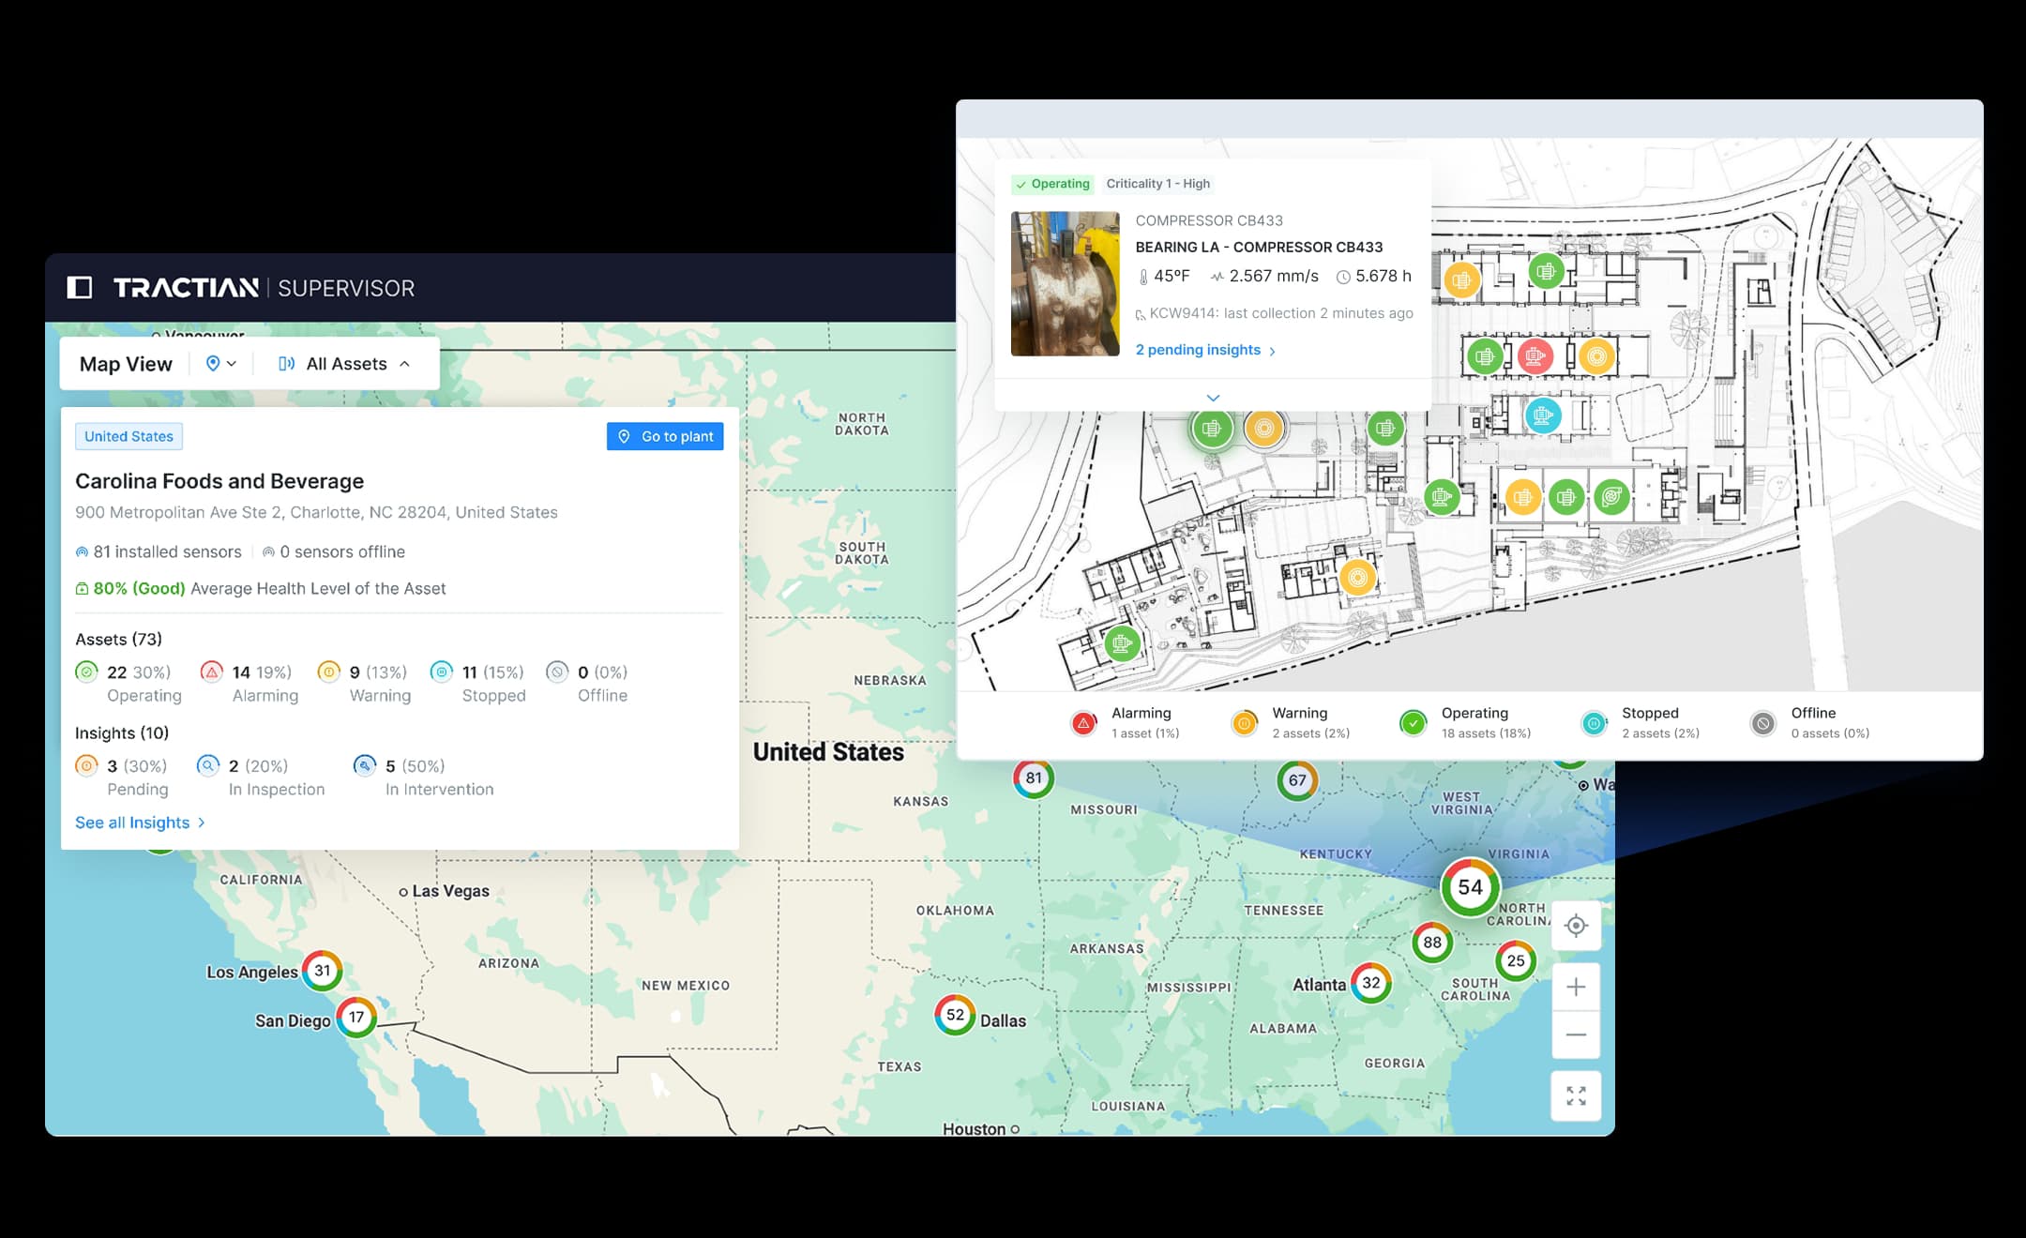Viewport: 2026px width, 1238px height.
Task: Toggle the Offline assets legend filter
Action: pos(1763,723)
